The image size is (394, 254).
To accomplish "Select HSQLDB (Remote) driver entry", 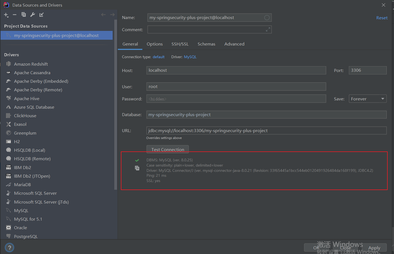I will click(56, 159).
